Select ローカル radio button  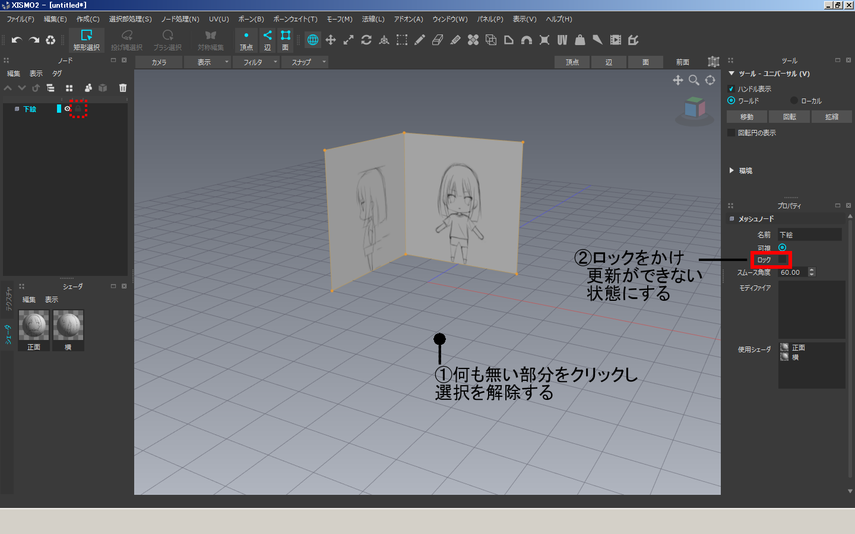coord(794,100)
